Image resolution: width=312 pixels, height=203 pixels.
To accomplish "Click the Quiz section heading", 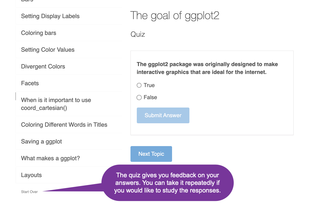I will (138, 34).
